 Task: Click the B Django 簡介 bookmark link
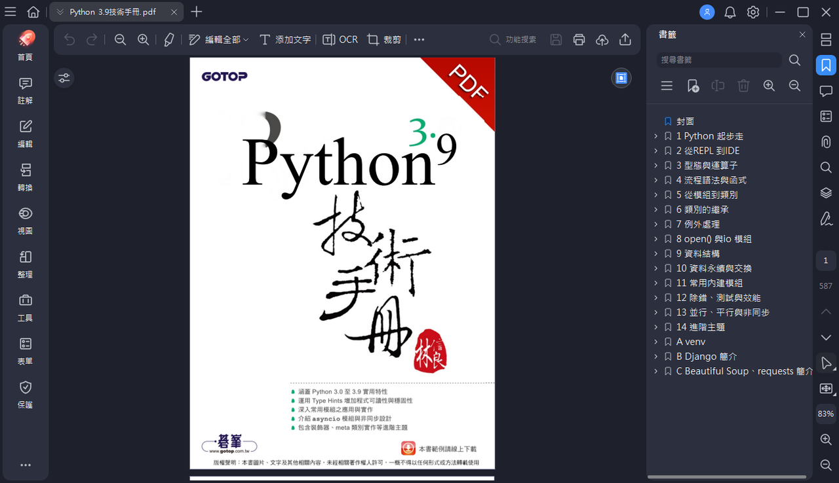coord(706,356)
